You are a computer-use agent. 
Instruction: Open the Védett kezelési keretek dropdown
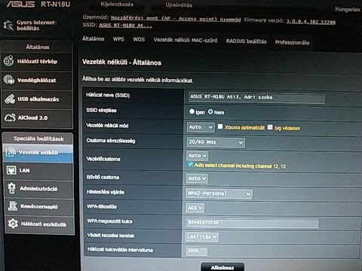click(x=202, y=236)
